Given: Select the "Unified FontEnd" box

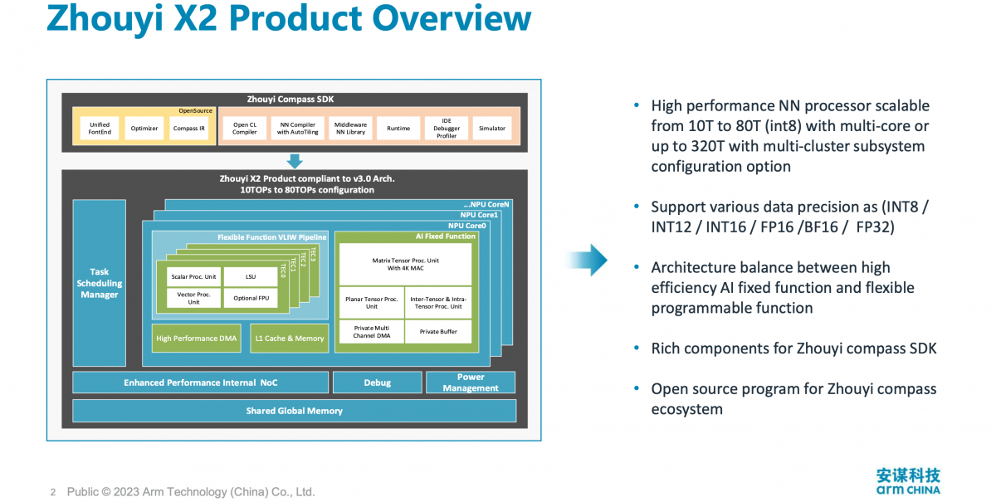Looking at the screenshot, I should (100, 128).
